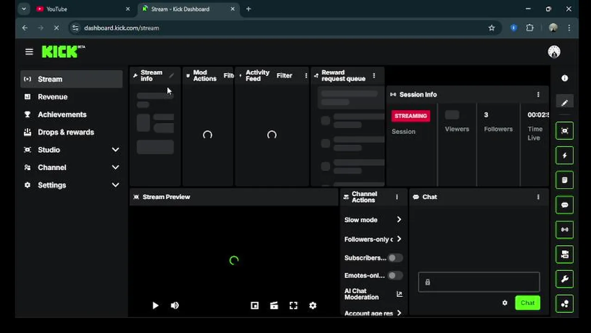Screen dimensions: 591x333
Task: Click the info icon in right sidebar
Action: (x=565, y=78)
